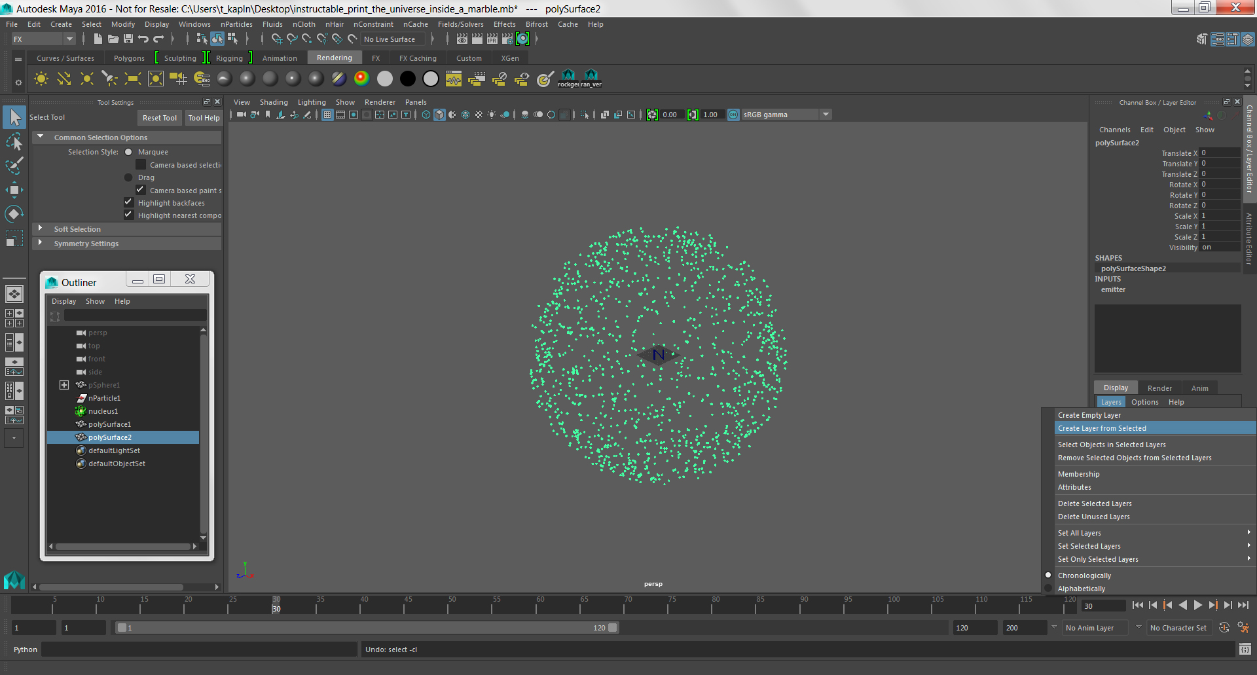Click the Undo arrow icon
This screenshot has width=1257, height=675.
[x=143, y=39]
